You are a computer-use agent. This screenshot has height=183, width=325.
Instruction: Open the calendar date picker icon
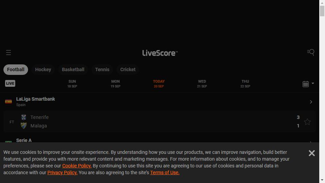coord(305,84)
